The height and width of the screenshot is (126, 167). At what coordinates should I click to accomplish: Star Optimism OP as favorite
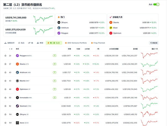click(6, 89)
